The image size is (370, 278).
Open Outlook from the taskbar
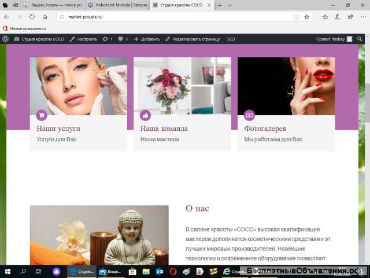point(160,272)
